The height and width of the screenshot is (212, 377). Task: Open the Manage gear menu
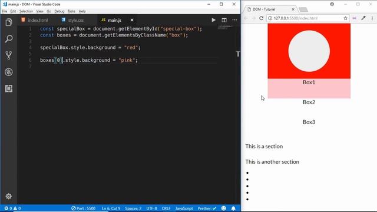tap(9, 196)
